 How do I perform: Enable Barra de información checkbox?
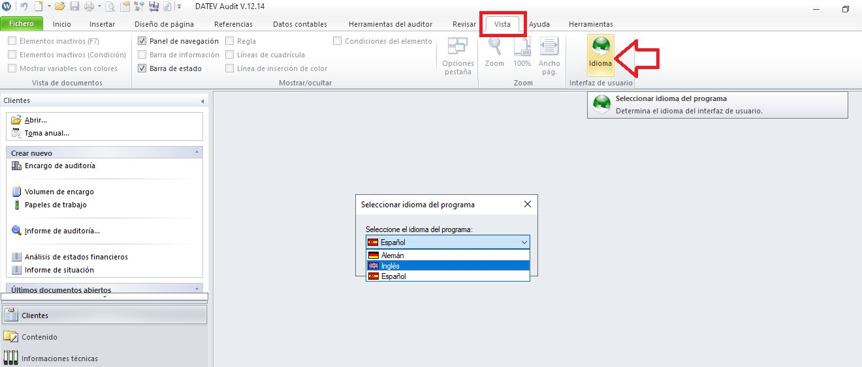[x=142, y=55]
